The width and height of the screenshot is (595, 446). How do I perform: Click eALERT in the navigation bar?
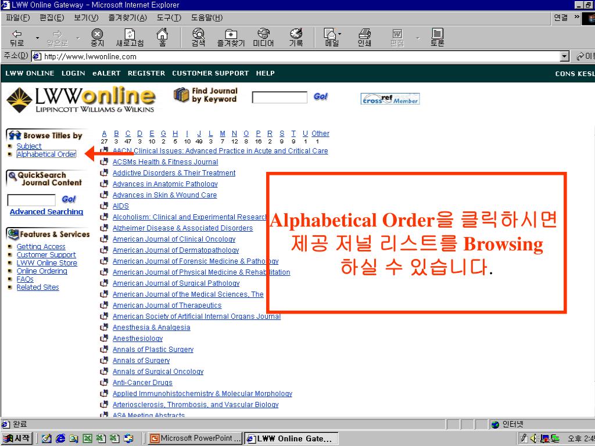tap(106, 73)
